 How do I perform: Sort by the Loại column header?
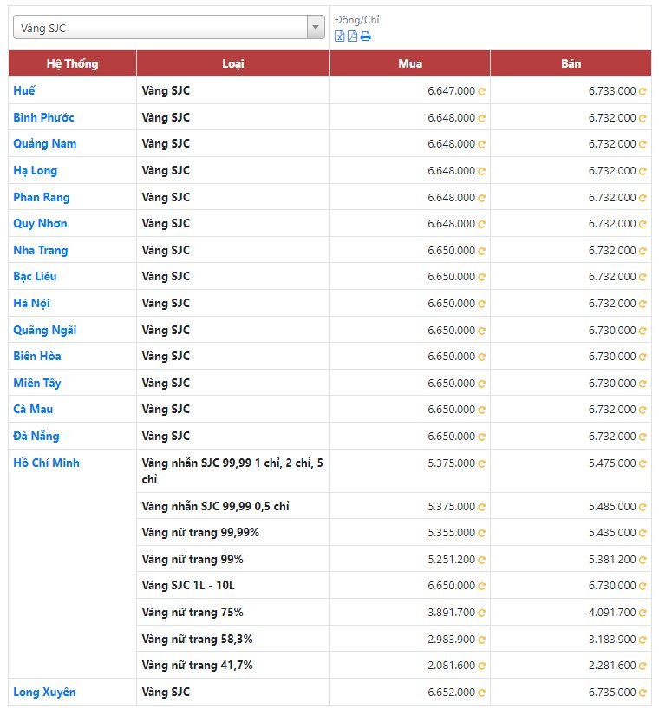[x=232, y=63]
